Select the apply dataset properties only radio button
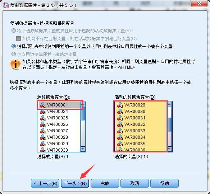 (x=14, y=54)
